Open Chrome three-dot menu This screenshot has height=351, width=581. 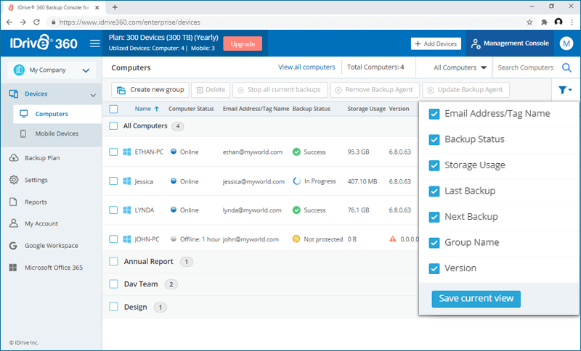(572, 22)
